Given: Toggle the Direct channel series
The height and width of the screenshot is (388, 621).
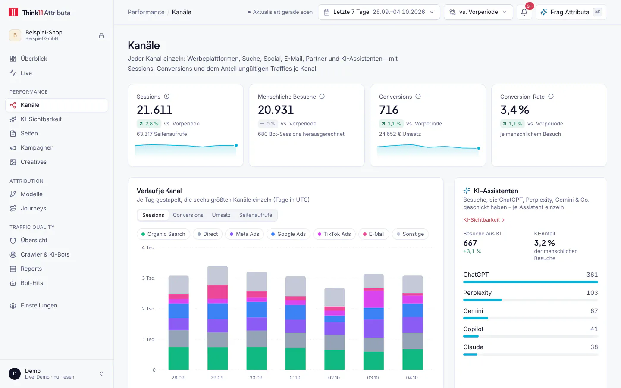Looking at the screenshot, I should coord(208,234).
